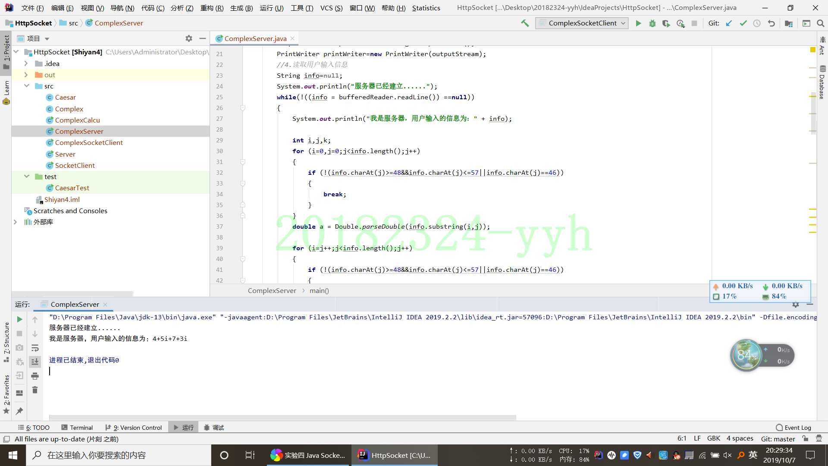Click the ComplexServer run tab
The height and width of the screenshot is (466, 828).
(75, 304)
